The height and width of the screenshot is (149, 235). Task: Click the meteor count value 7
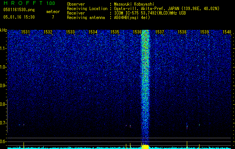(x=53, y=17)
